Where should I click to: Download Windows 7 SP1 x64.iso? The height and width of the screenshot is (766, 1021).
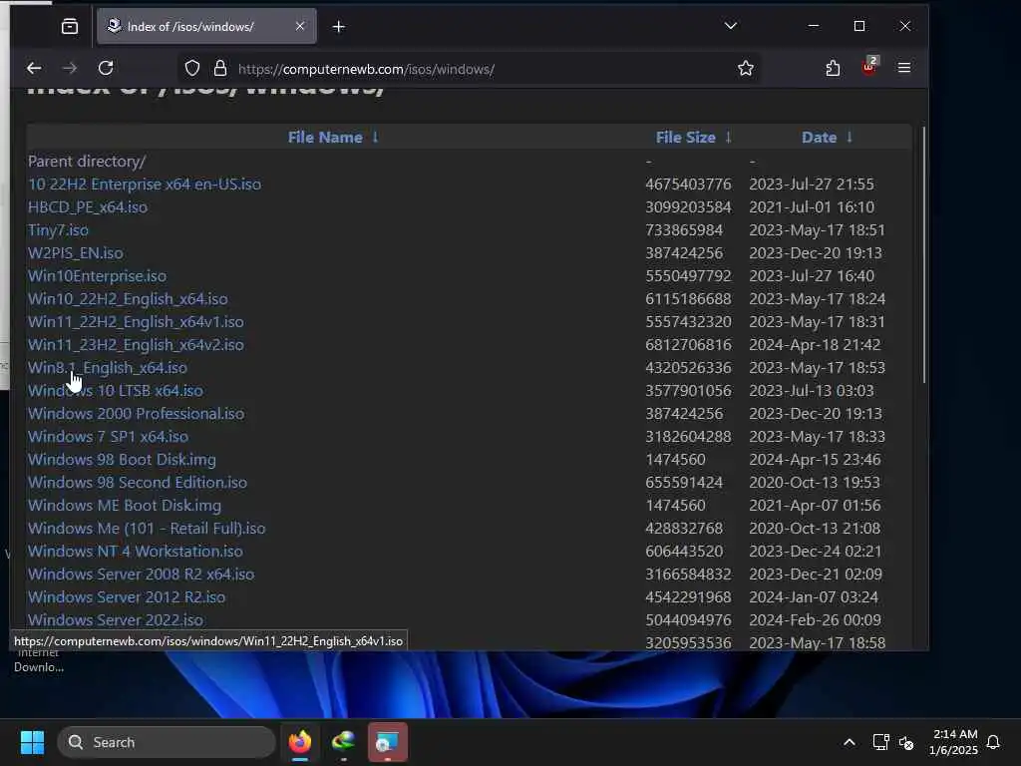(108, 437)
